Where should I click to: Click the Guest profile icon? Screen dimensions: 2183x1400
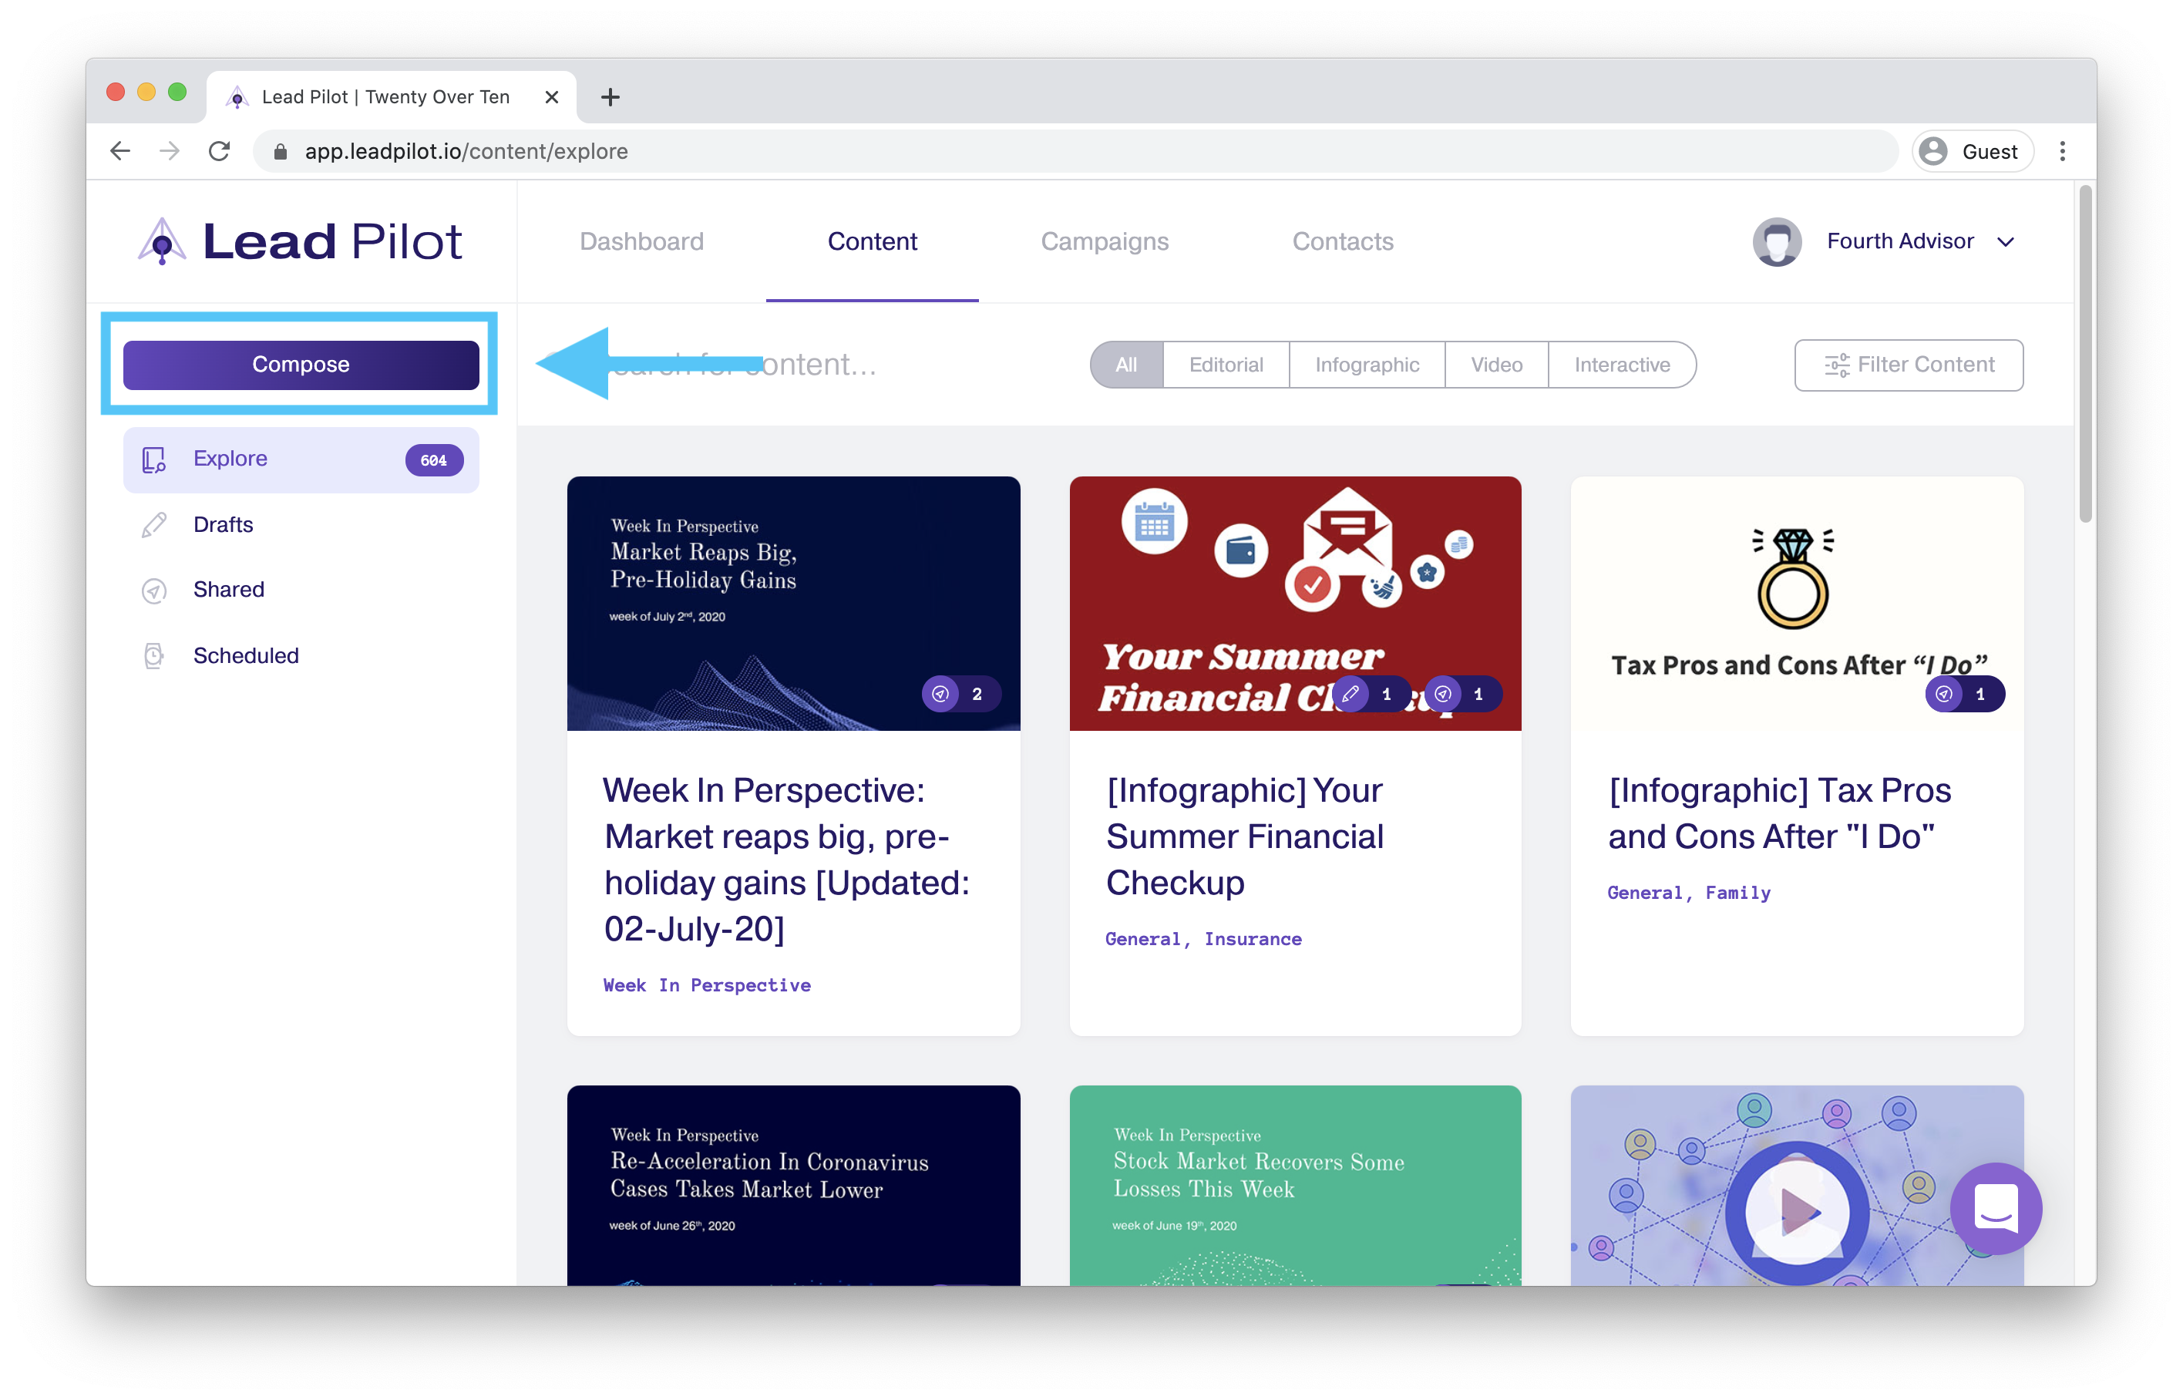pos(1934,151)
